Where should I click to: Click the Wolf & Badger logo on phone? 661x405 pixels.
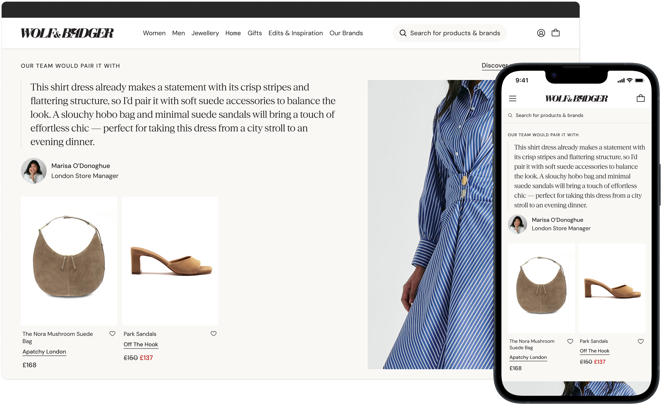click(576, 98)
